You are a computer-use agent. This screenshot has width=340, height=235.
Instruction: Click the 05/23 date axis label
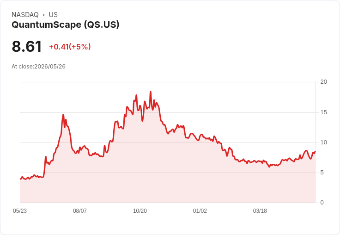click(20, 210)
